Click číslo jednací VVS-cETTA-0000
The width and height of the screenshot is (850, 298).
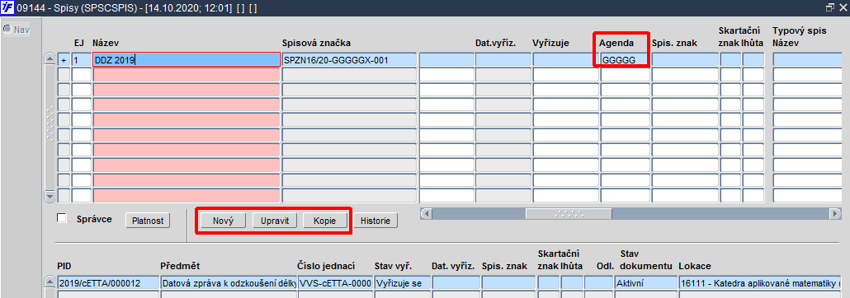[x=336, y=283]
